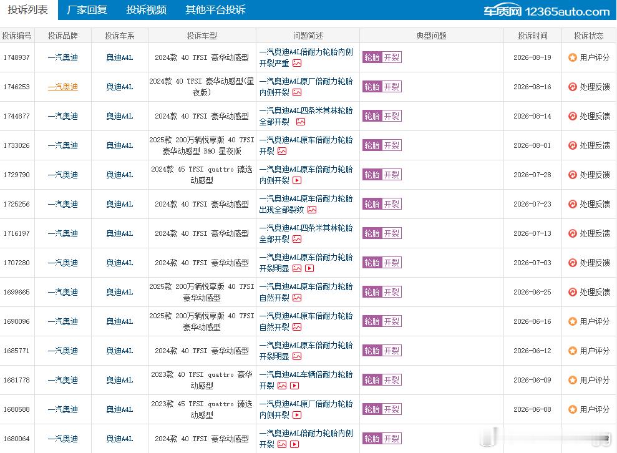Play video icon for complaint 1729790
Image resolution: width=617 pixels, height=453 pixels.
click(297, 180)
